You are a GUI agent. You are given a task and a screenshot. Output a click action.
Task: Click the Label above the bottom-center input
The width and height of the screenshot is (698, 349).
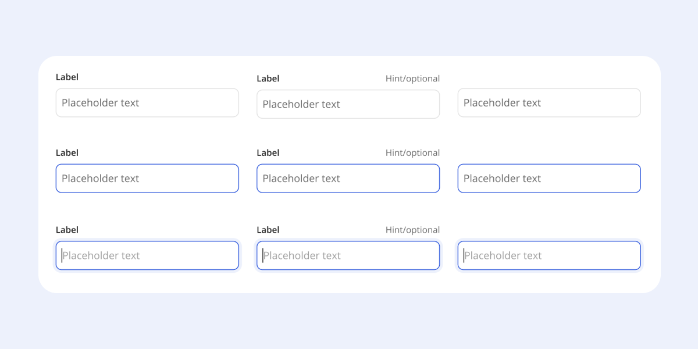coord(268,229)
